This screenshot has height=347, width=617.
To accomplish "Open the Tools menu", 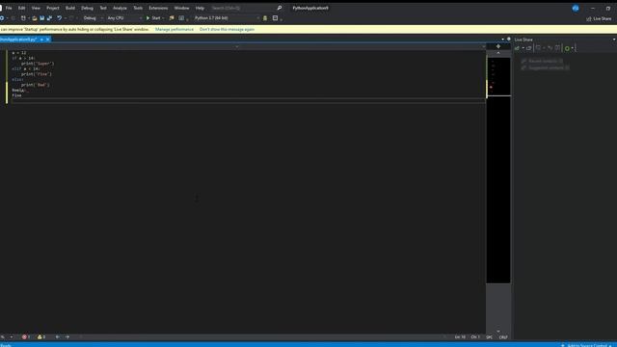I will point(138,8).
